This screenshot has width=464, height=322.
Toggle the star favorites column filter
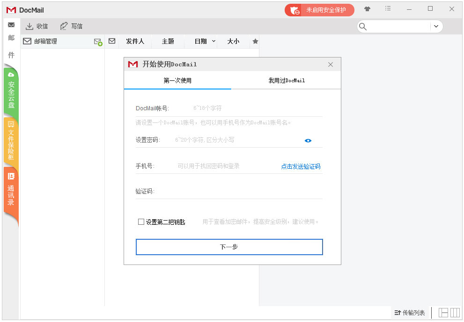[255, 41]
